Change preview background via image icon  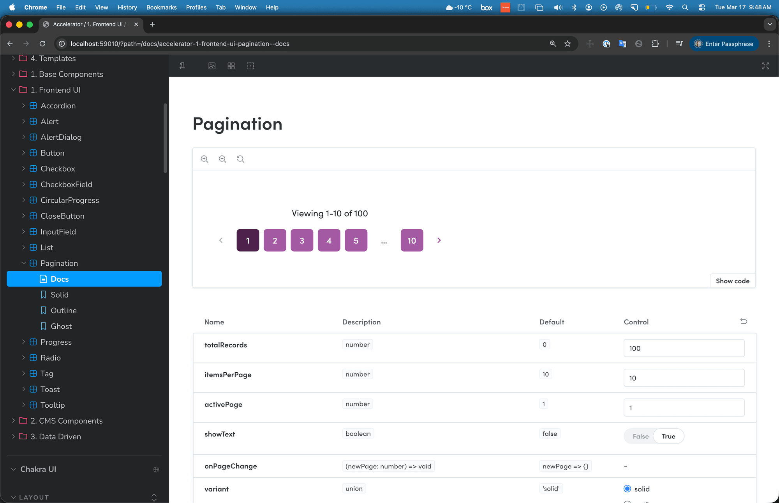(212, 66)
